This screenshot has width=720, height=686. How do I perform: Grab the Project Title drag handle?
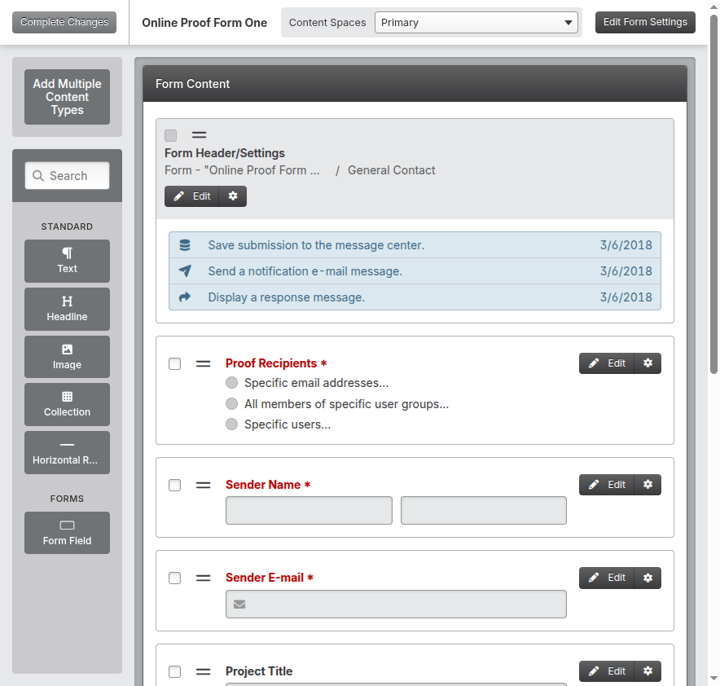[x=203, y=671]
